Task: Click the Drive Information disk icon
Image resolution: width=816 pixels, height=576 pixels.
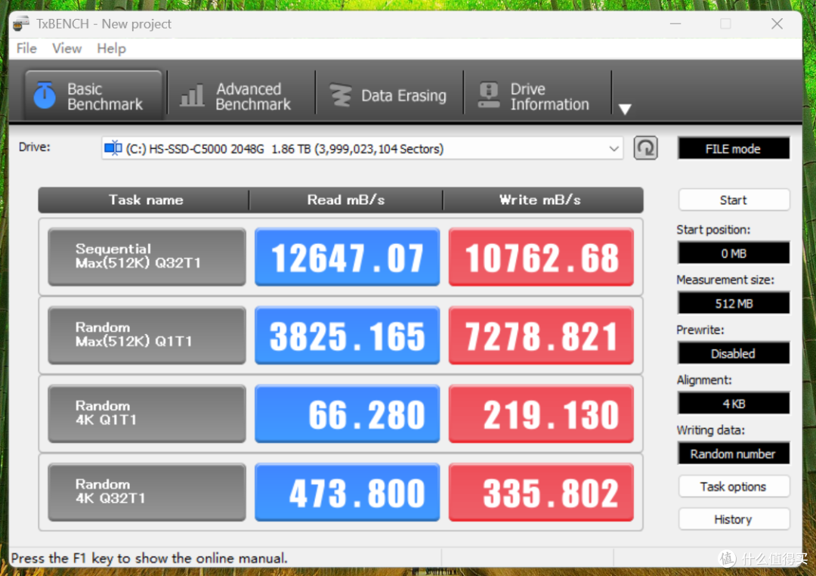Action: click(489, 94)
